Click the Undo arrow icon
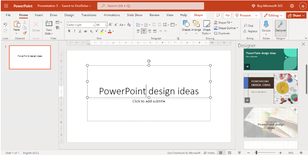Image resolution: width=308 pixels, height=155 pixels. tap(5, 25)
